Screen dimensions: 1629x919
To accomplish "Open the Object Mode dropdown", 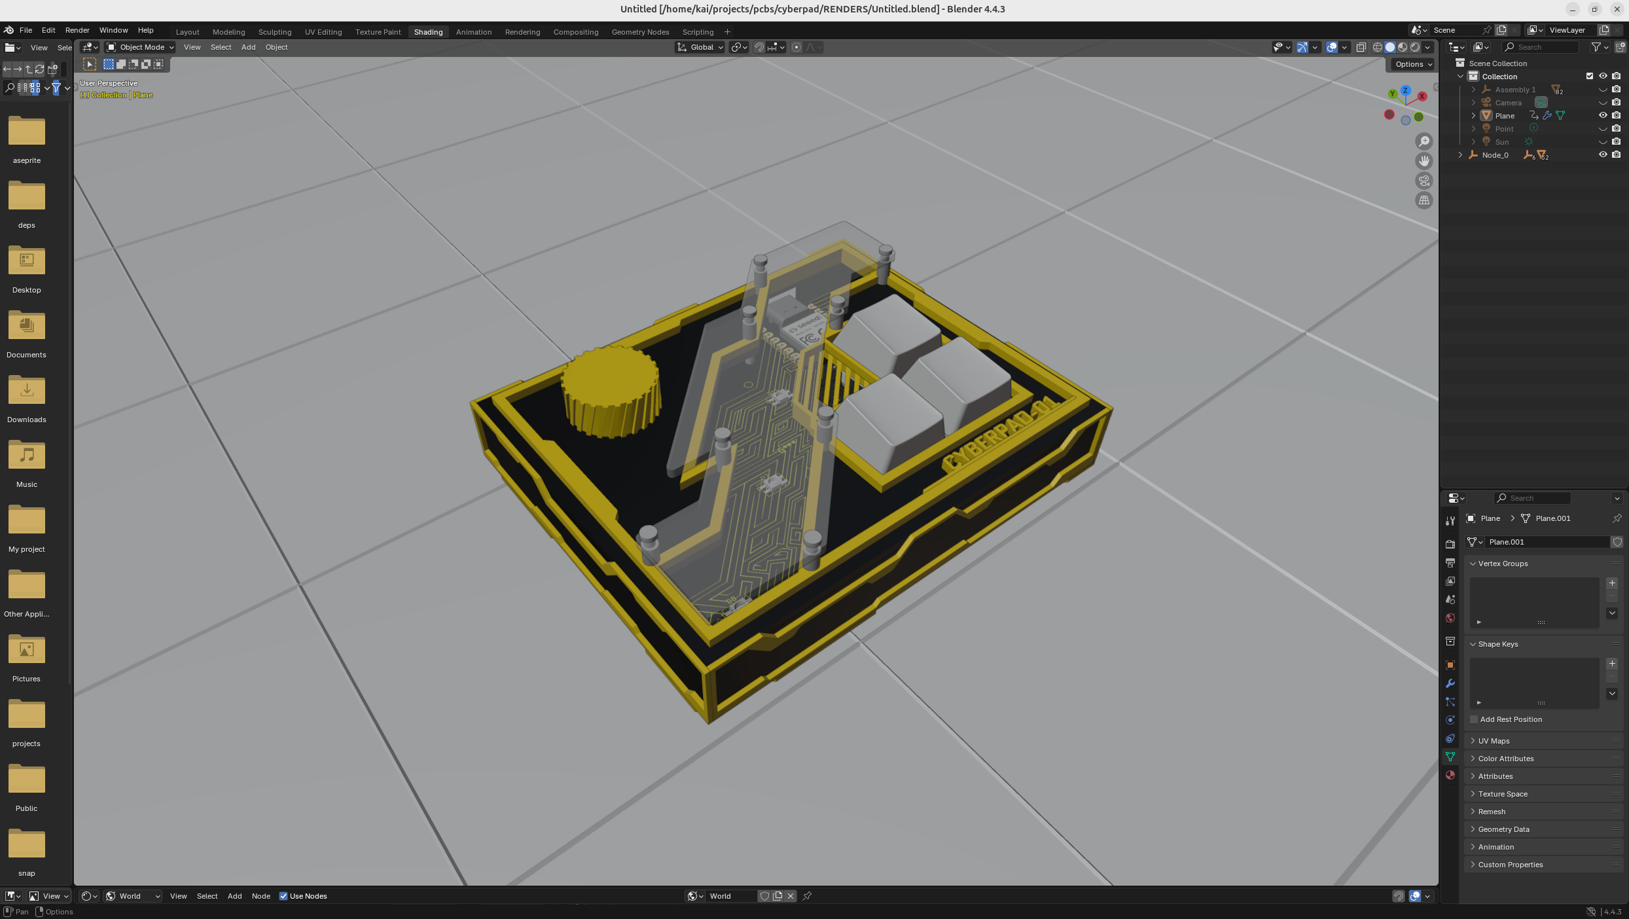I will click(x=141, y=47).
